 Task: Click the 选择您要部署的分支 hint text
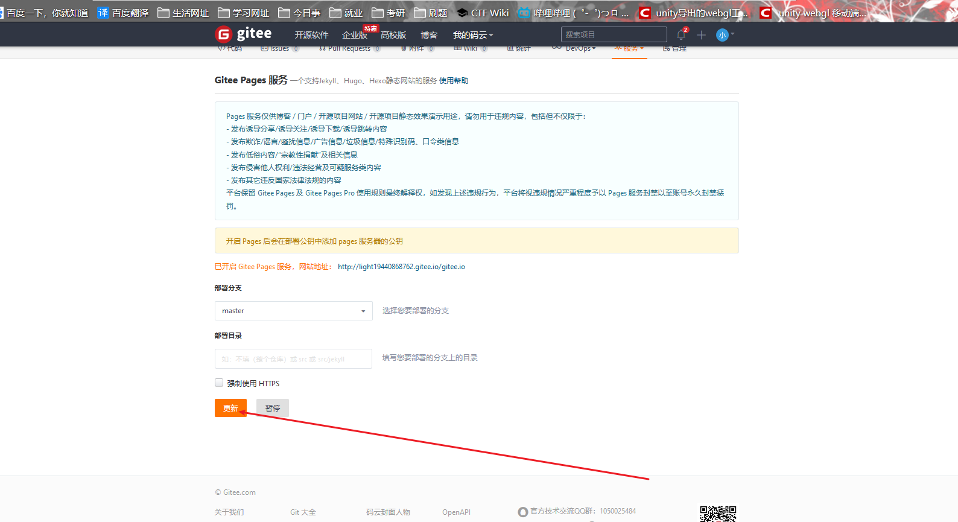(x=416, y=311)
